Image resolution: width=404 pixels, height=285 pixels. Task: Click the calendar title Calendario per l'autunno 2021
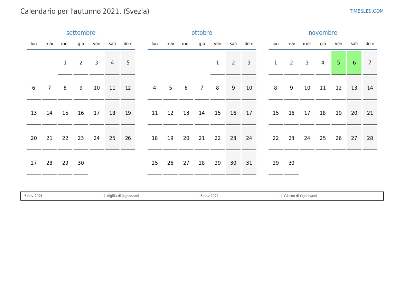click(x=85, y=11)
